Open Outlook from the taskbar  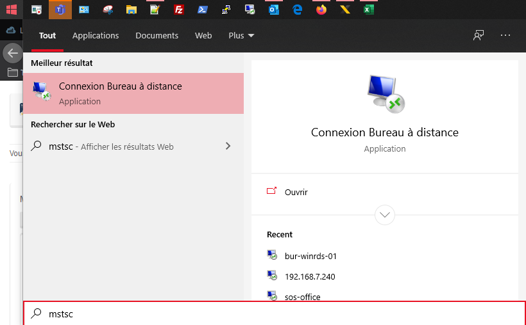274,10
